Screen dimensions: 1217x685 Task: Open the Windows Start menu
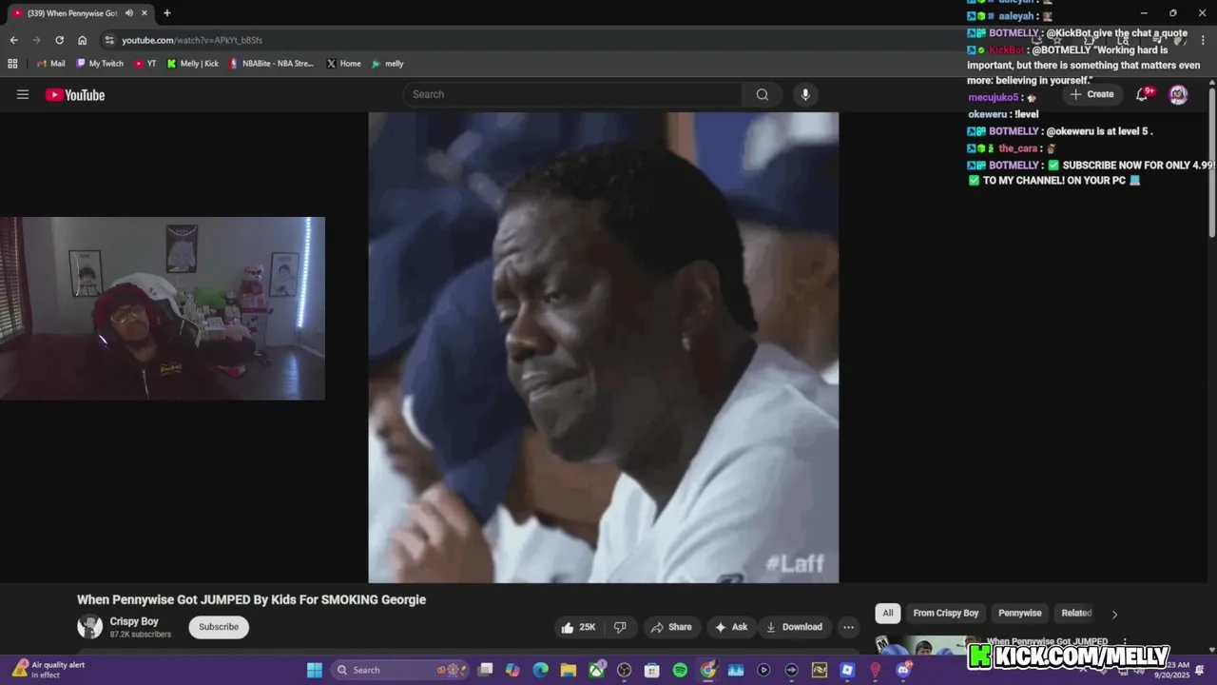tap(315, 670)
